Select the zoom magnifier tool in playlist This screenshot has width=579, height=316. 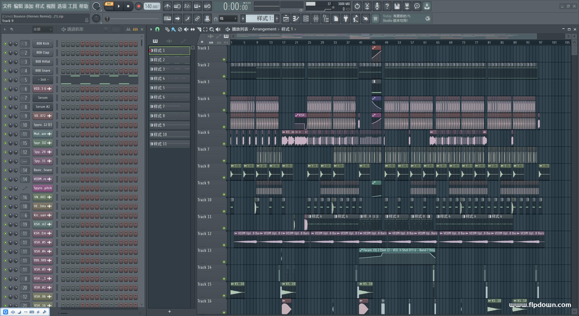pos(212,29)
